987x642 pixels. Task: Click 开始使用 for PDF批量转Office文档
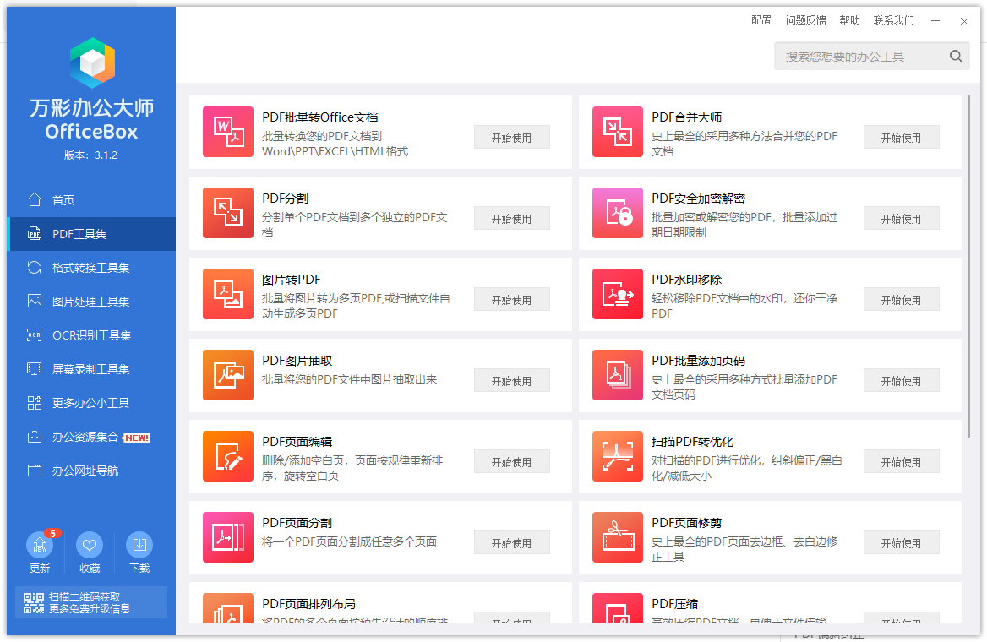(x=512, y=137)
